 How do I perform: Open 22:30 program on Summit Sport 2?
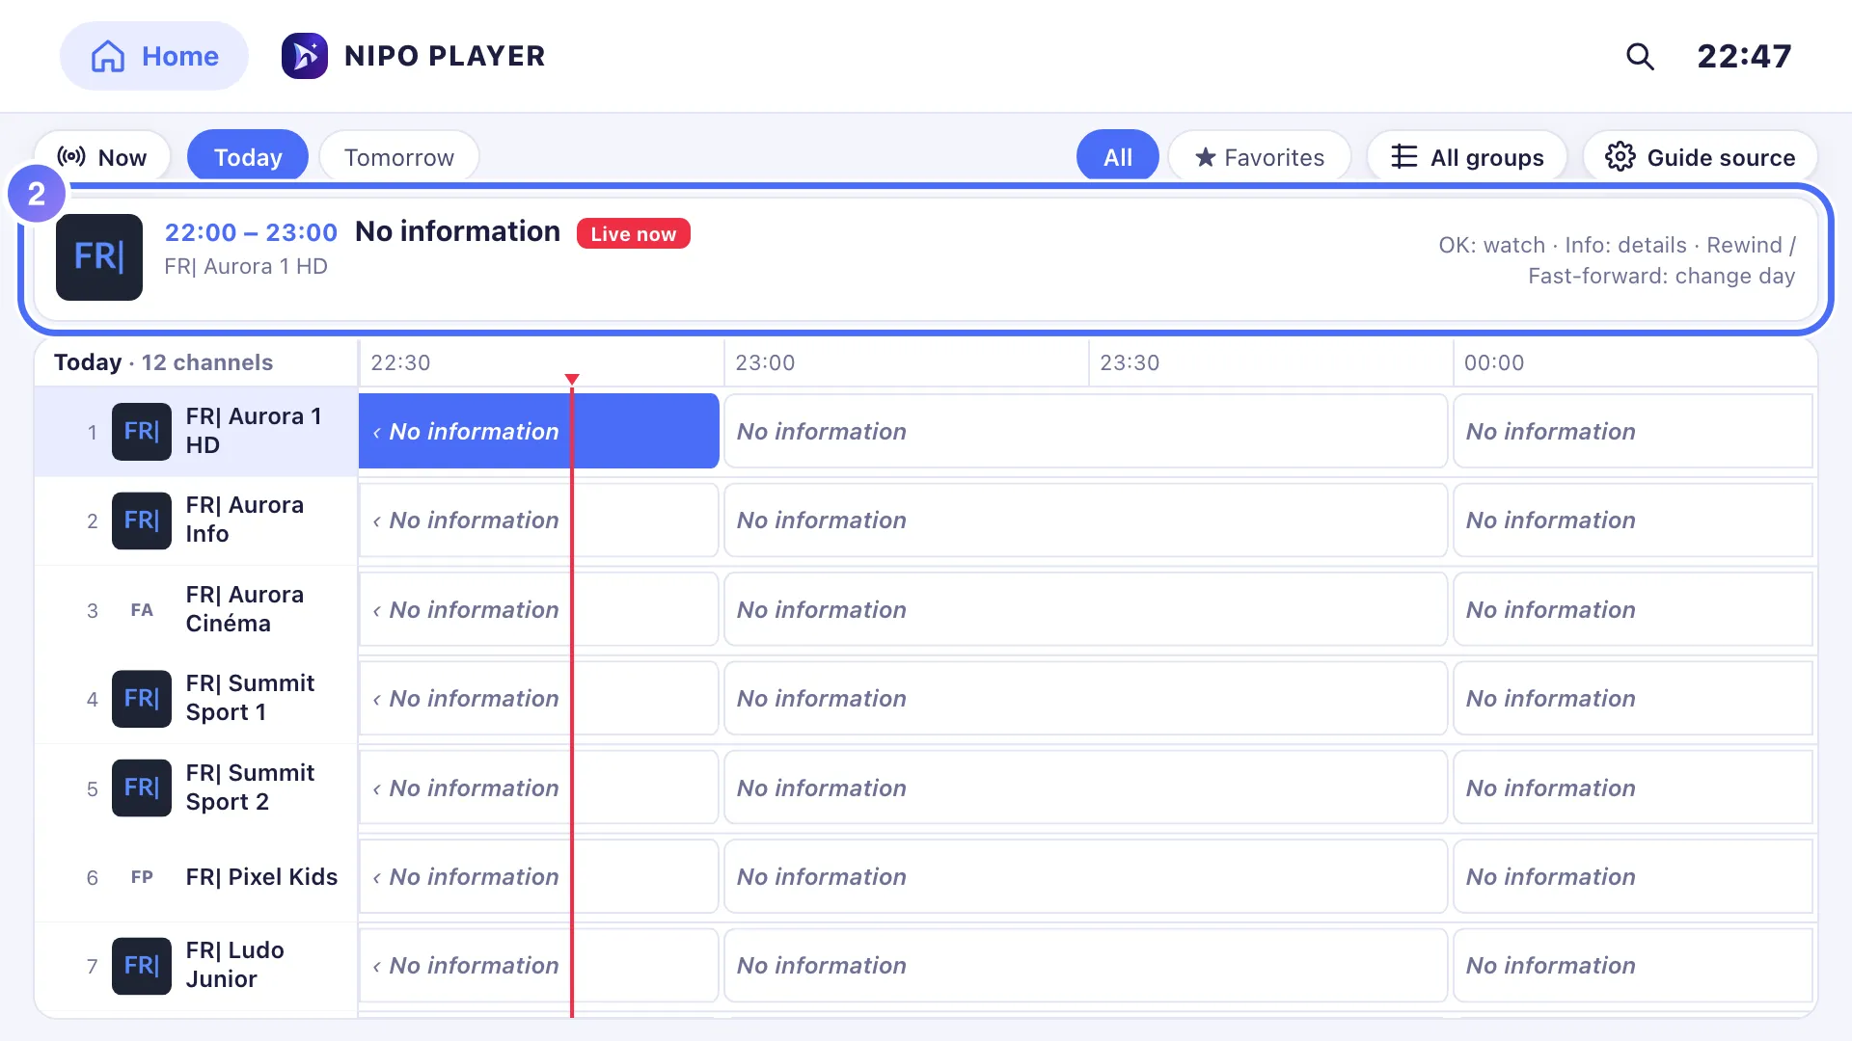tap(539, 787)
